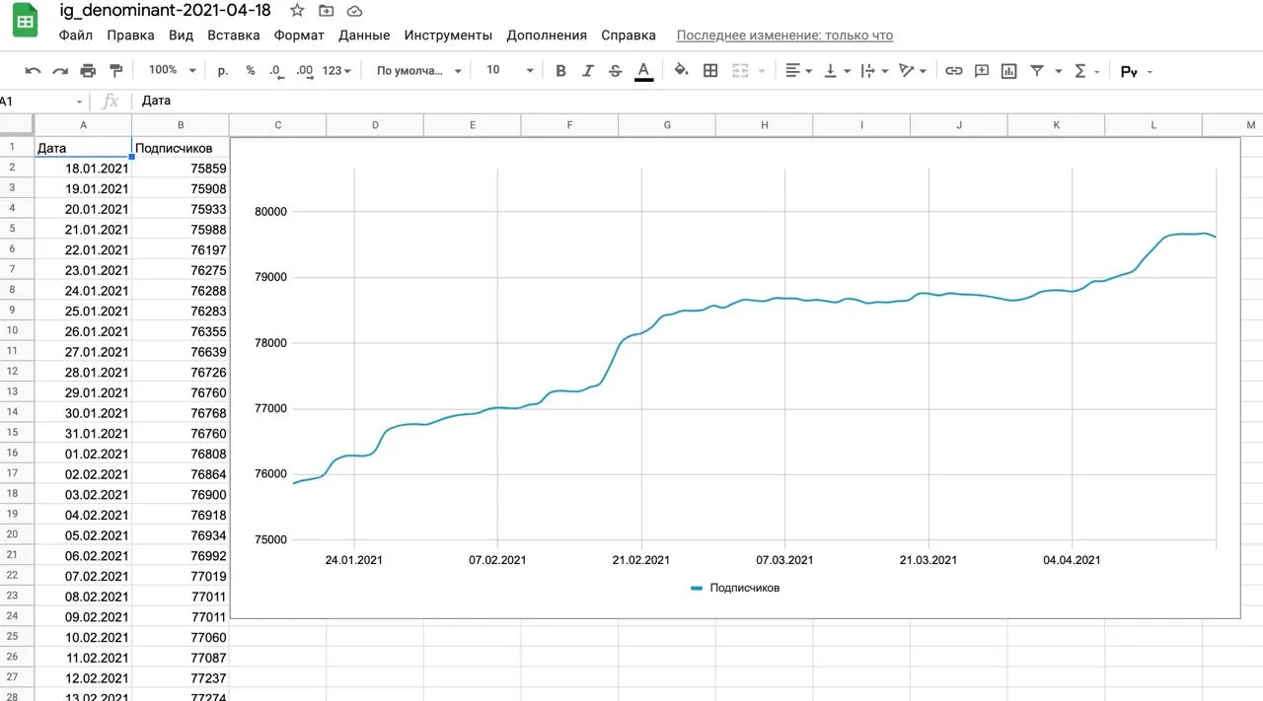Open the fill color picker
The width and height of the screenshot is (1263, 701).
tap(681, 71)
